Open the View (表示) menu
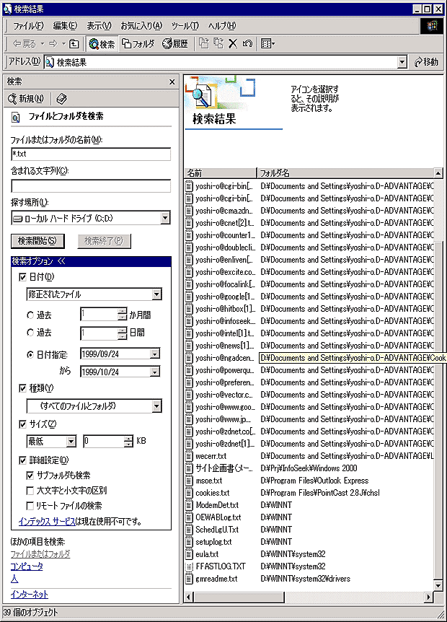The width and height of the screenshot is (447, 622). pos(99,26)
